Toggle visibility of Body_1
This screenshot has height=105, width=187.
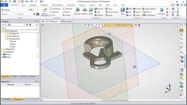pos(38,55)
